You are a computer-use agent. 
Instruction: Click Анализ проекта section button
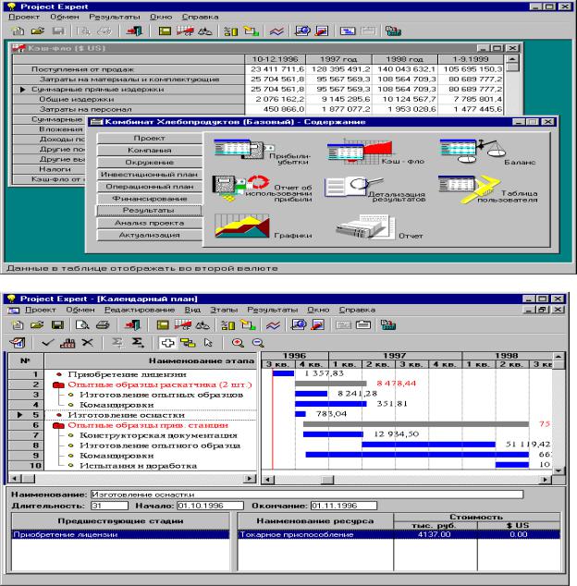[149, 223]
